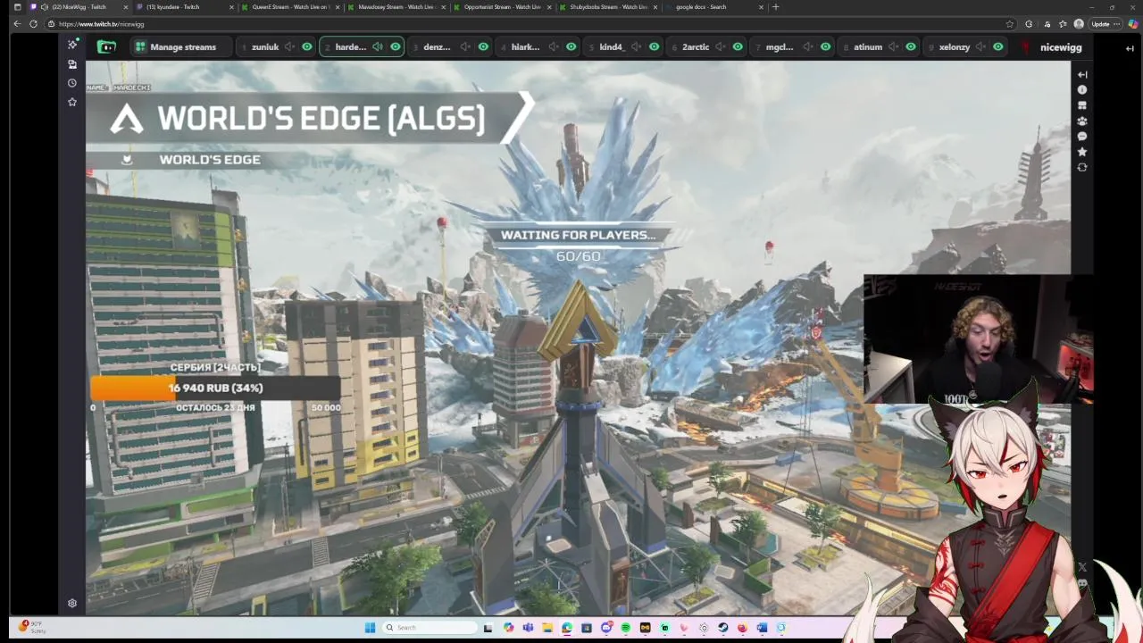Viewport: 1143px width, 643px height.
Task: Click the donation goal progress bar 16 940 RUB
Action: click(214, 388)
